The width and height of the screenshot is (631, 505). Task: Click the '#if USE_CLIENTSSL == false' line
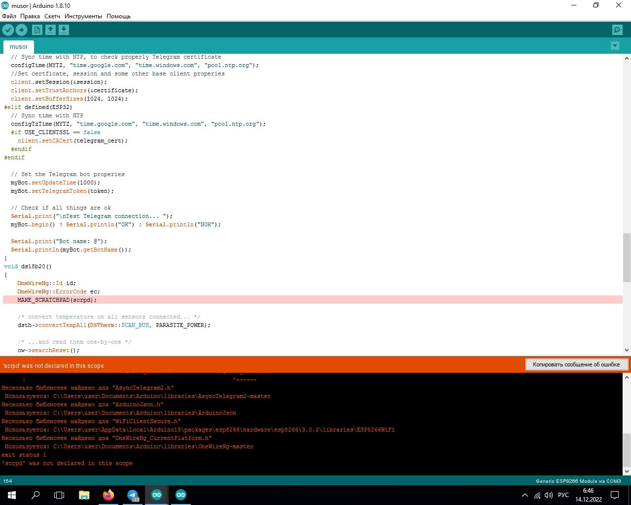point(56,132)
